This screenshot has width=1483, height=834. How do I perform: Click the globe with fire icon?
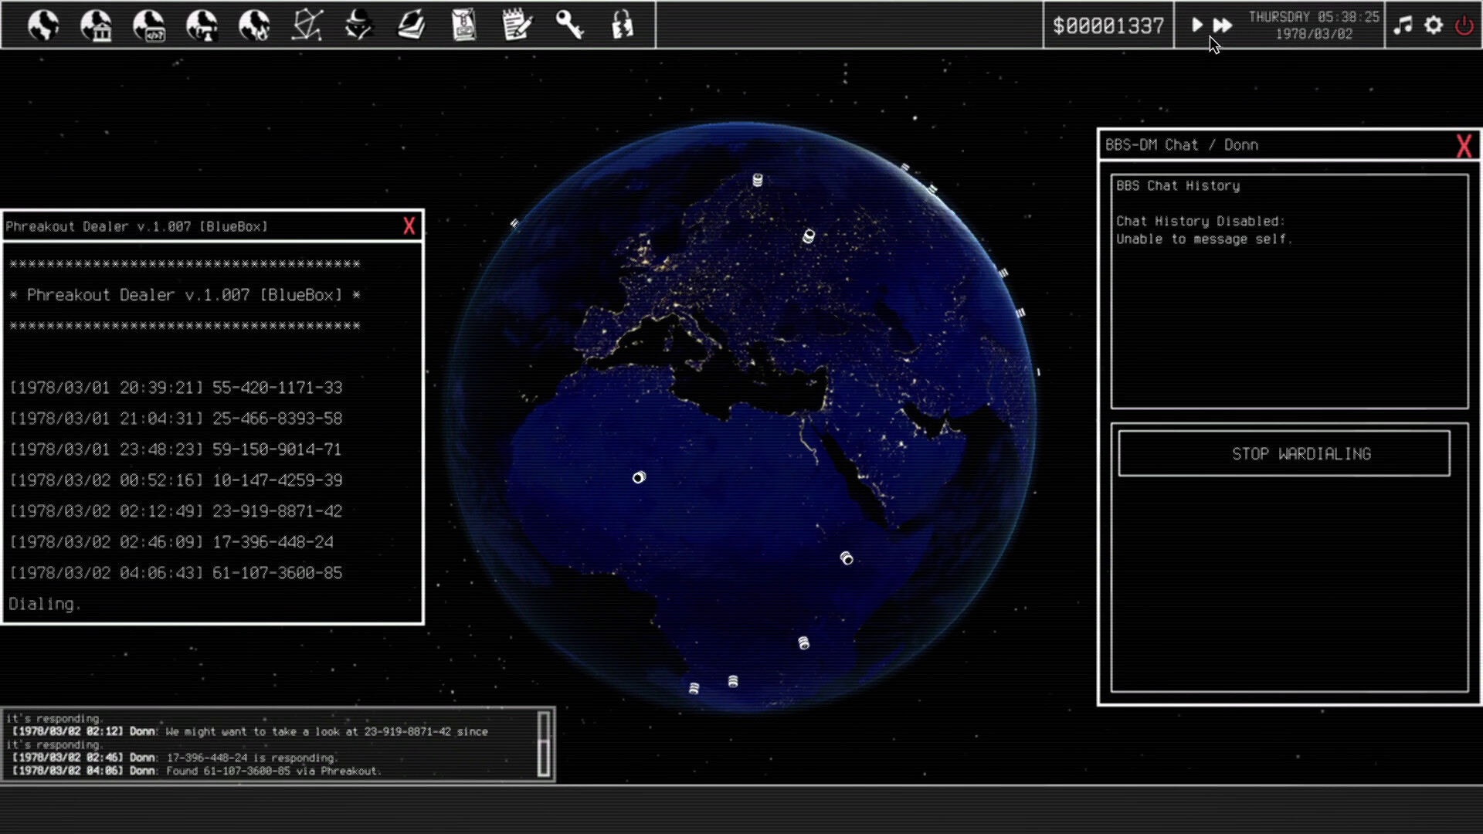254,25
